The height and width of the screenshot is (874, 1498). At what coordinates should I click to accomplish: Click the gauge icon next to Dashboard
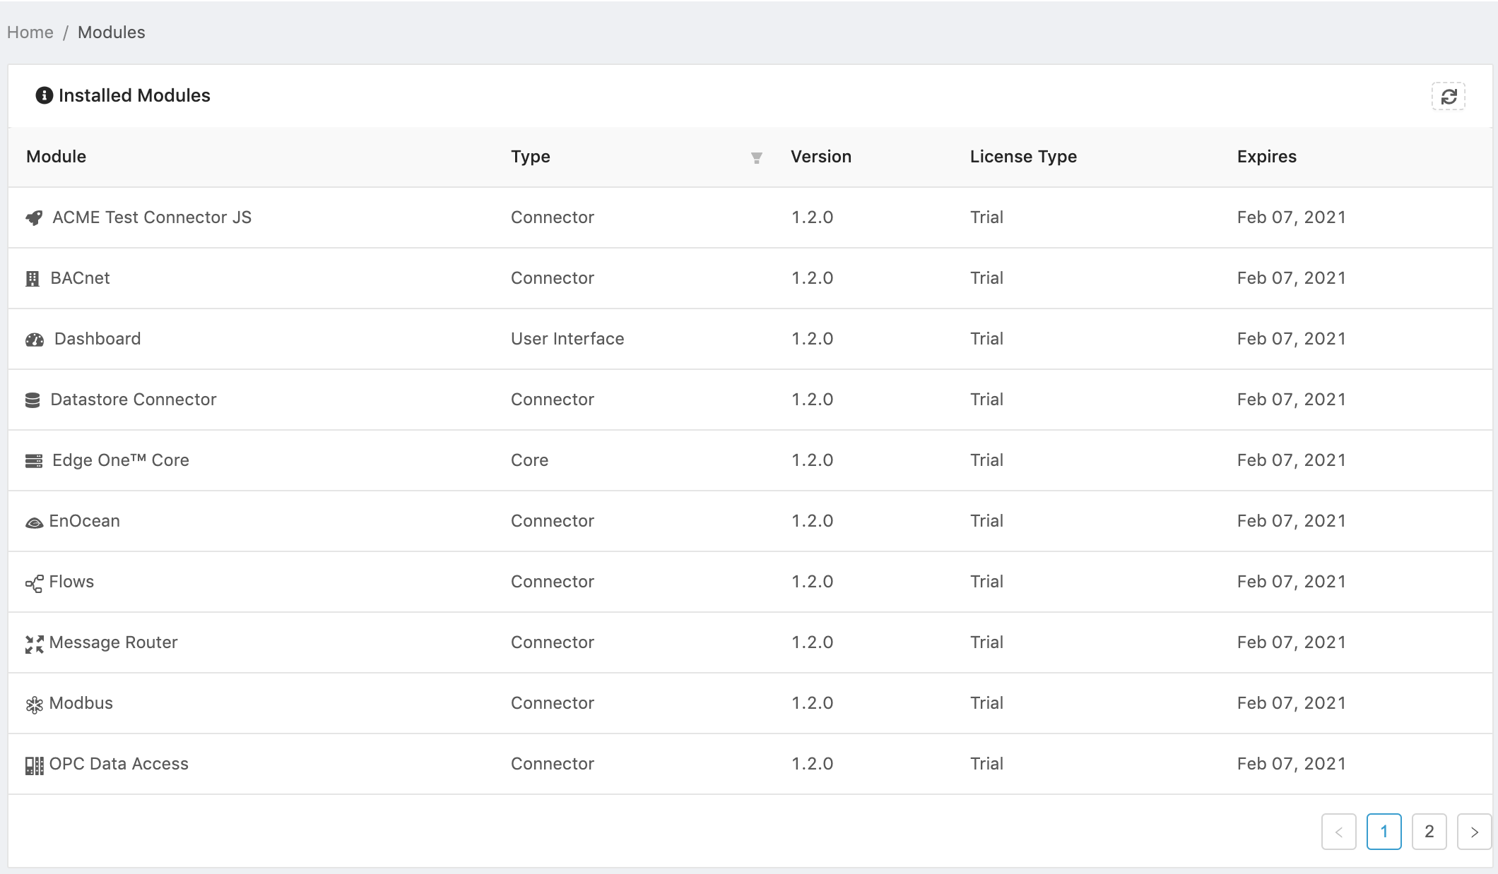click(x=35, y=340)
